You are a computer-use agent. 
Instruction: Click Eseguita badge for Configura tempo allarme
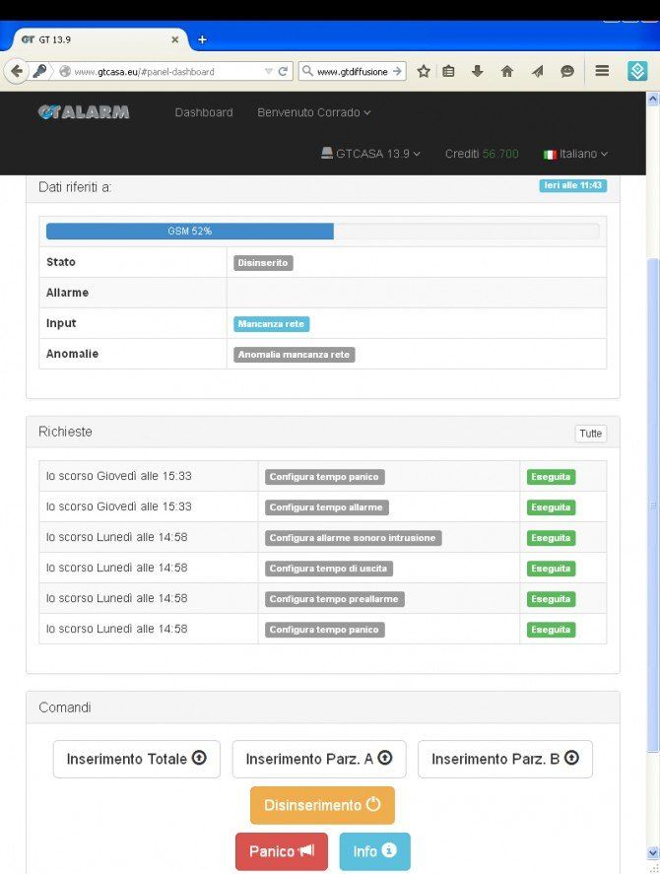click(x=551, y=507)
